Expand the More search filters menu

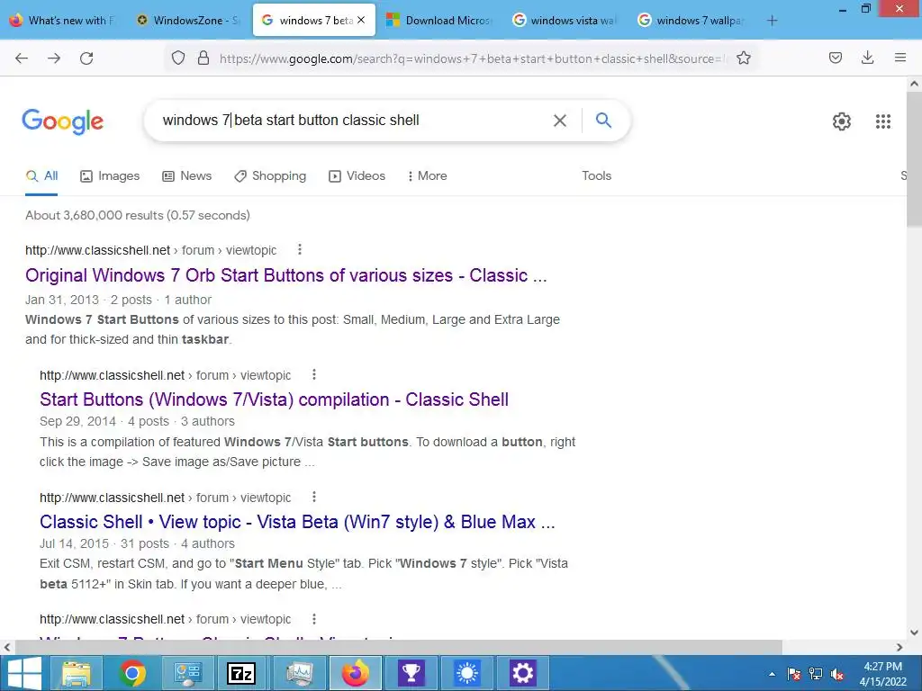[427, 175]
